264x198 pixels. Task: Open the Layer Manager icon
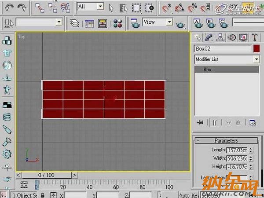pyautogui.click(x=75, y=23)
